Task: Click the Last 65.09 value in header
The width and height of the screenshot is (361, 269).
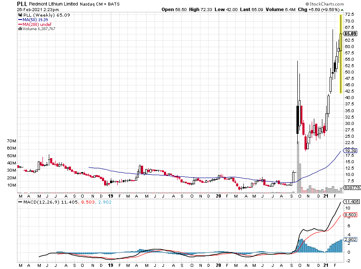Action: click(x=251, y=9)
